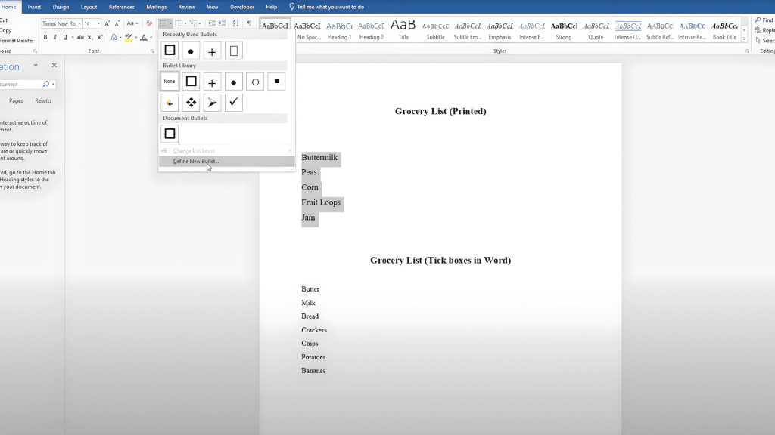Select the hollow circle bullet style
Screen dimensions: 775x435
coord(255,82)
